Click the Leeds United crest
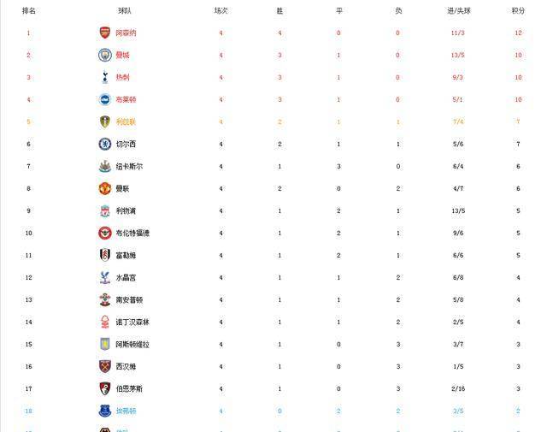Image resolution: width=547 pixels, height=432 pixels. [x=105, y=121]
